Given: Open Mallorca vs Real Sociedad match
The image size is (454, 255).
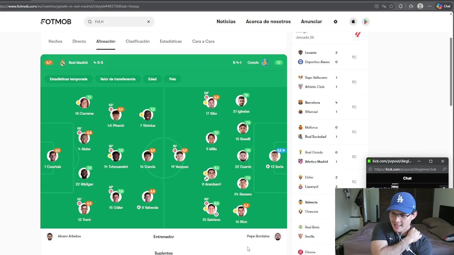Looking at the screenshot, I should 330,132.
